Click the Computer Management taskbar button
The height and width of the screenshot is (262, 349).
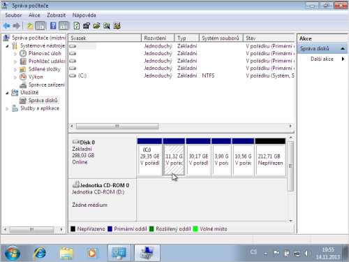[147, 253]
